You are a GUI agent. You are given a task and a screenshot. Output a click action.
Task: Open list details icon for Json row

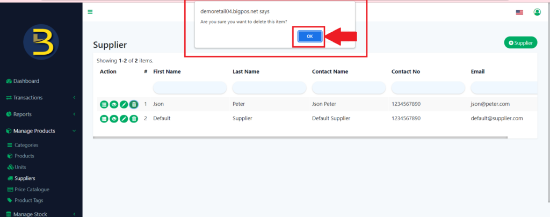click(x=104, y=104)
